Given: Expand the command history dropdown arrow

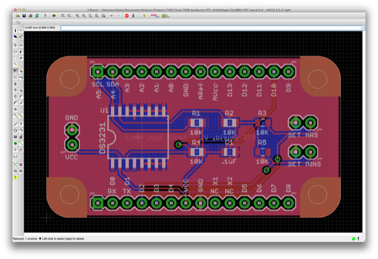Looking at the screenshot, I should click(363, 28).
